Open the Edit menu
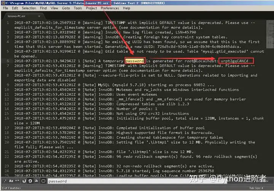This screenshot has height=191, width=274. pyautogui.click(x=15, y=8)
